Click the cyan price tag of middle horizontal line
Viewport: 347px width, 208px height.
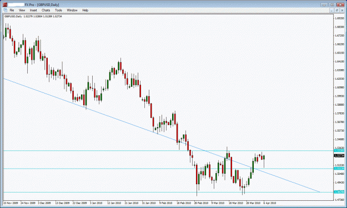(x=339, y=169)
